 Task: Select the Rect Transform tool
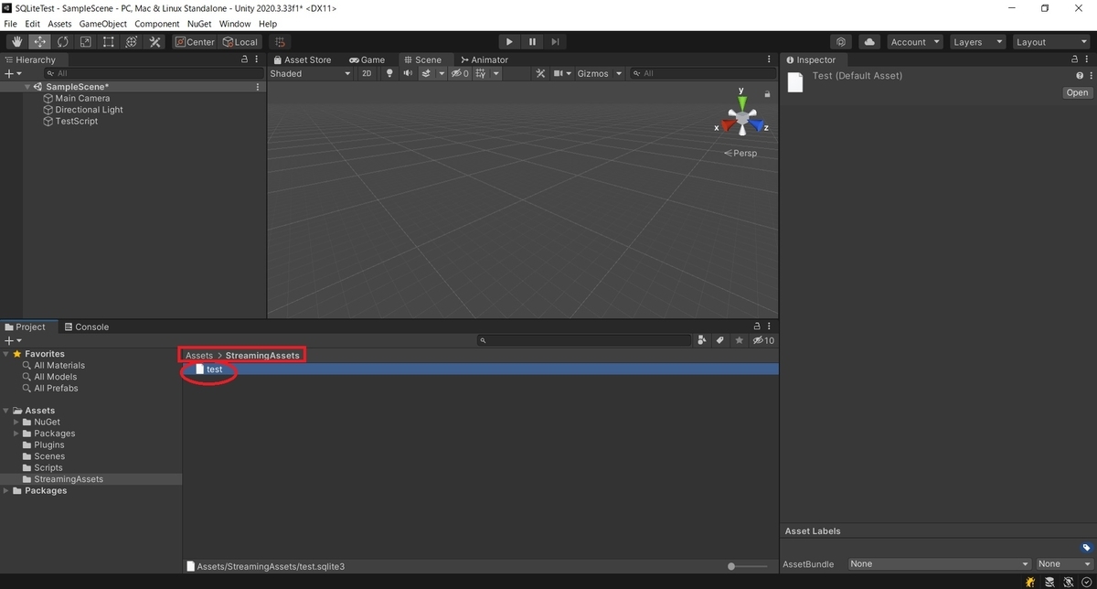click(x=108, y=41)
